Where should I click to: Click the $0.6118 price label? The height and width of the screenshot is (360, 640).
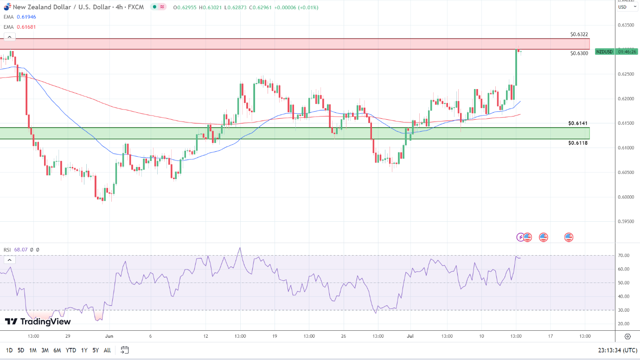[x=578, y=143]
